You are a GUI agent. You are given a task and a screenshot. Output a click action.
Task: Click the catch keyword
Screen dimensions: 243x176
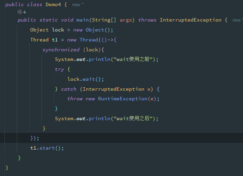[x=69, y=89]
